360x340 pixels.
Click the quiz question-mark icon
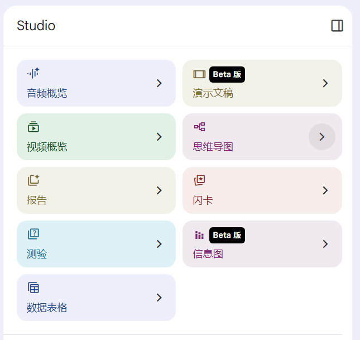[x=33, y=234]
